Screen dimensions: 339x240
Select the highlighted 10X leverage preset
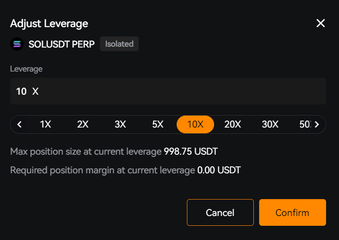click(x=195, y=124)
